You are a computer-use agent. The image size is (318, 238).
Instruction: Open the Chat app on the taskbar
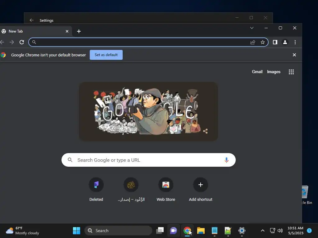coord(173,231)
